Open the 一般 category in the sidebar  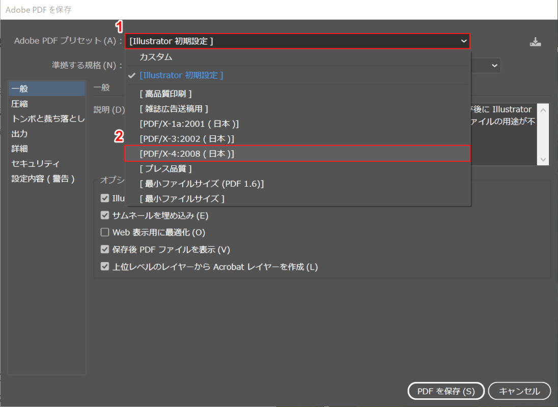[x=47, y=89]
